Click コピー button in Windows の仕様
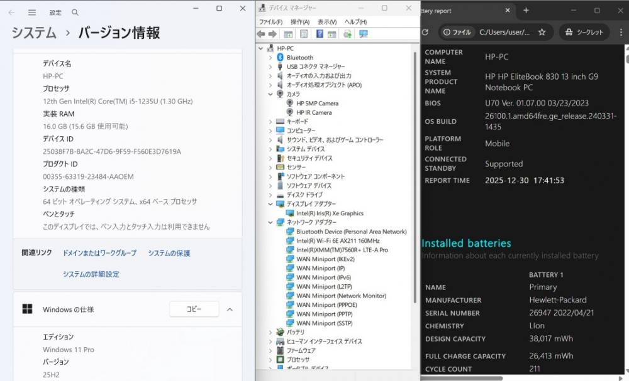629x381 pixels. click(194, 309)
